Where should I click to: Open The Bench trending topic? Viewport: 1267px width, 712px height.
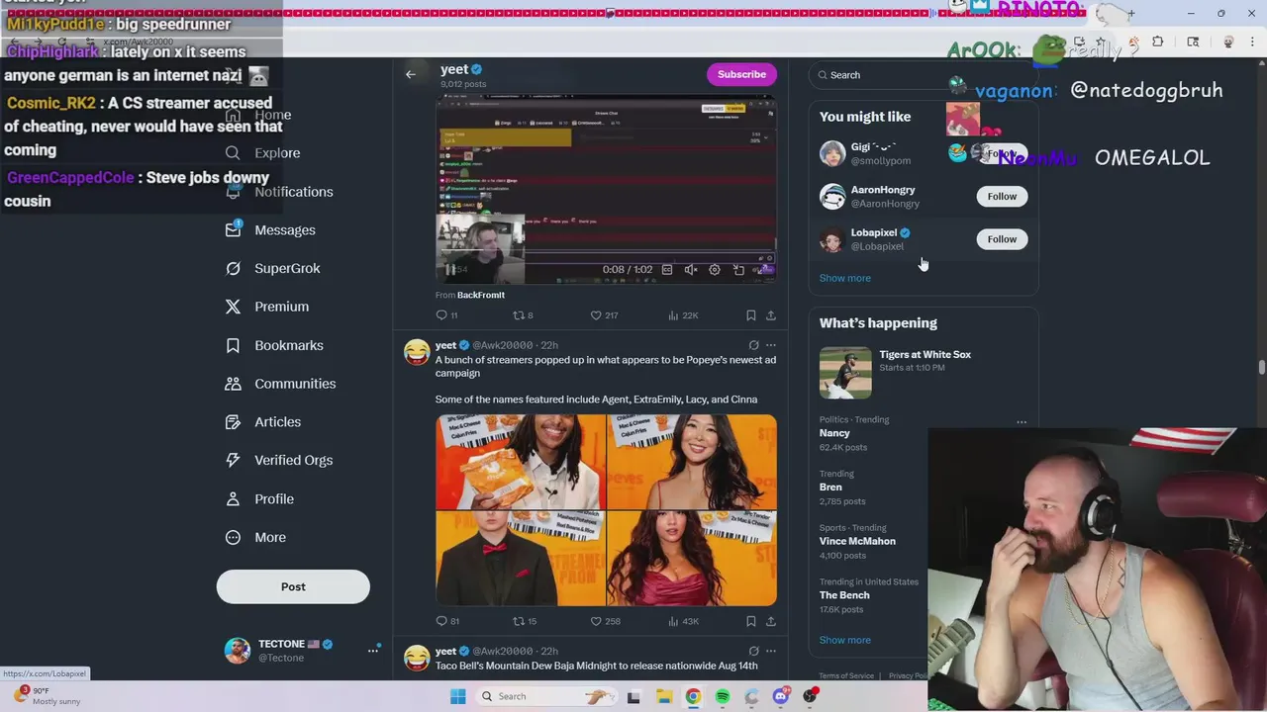click(844, 595)
